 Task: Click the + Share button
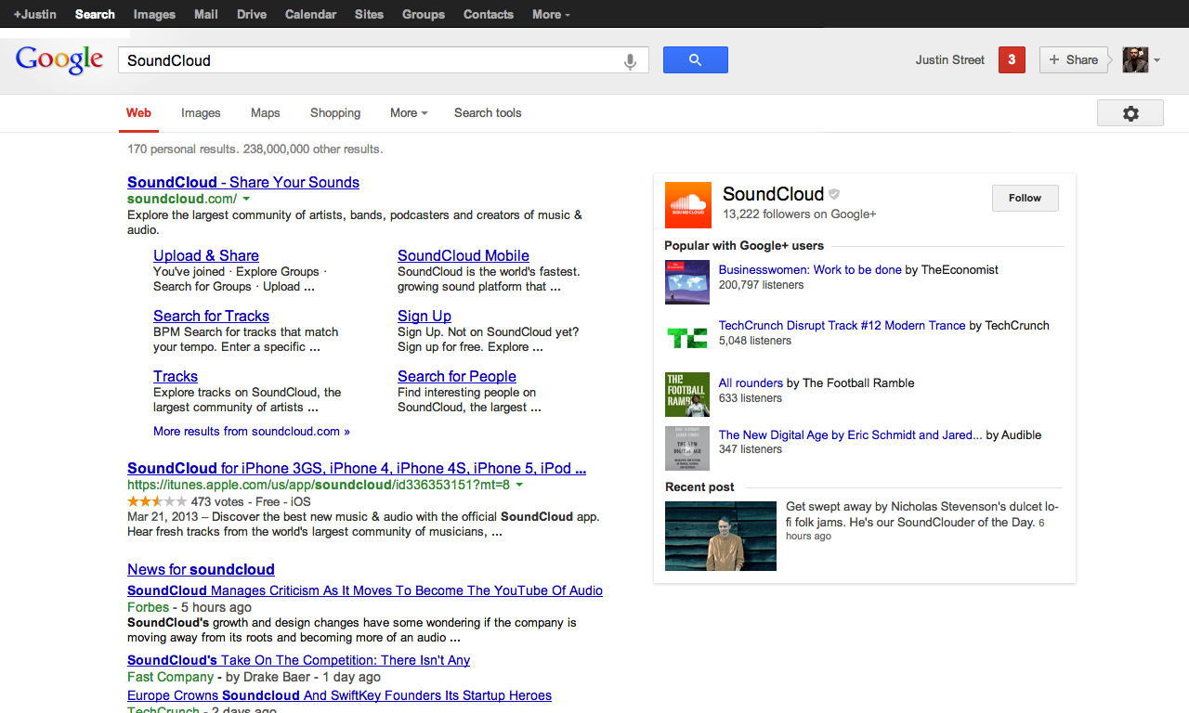(1073, 60)
